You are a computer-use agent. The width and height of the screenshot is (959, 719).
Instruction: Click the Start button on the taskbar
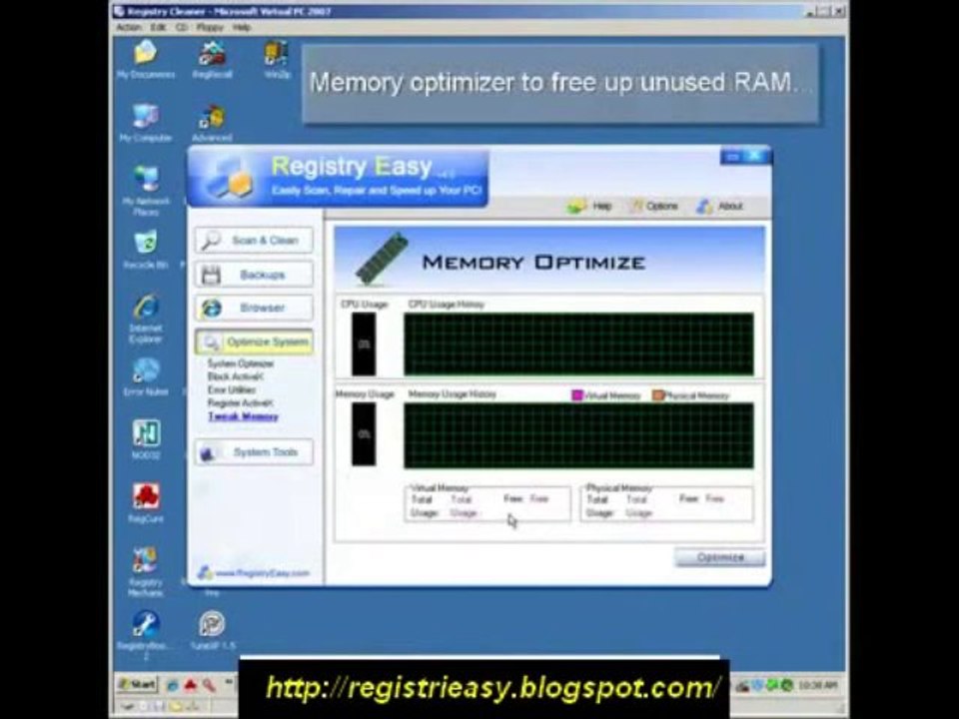click(x=137, y=684)
